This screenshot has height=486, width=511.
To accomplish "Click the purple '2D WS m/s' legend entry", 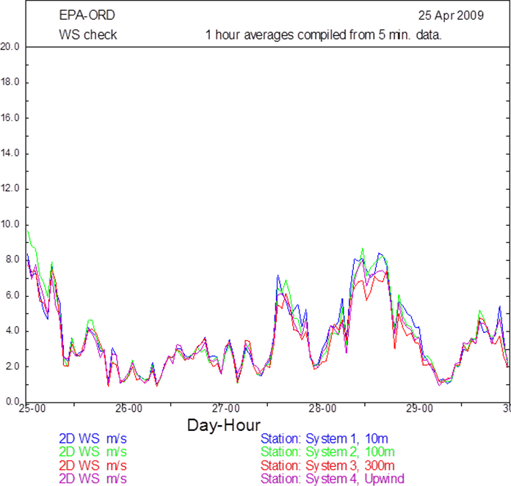I will [93, 479].
